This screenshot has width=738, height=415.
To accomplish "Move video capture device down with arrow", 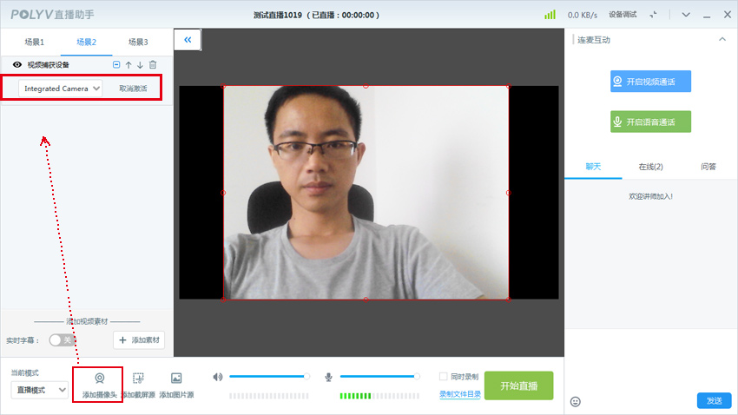I will pos(140,65).
